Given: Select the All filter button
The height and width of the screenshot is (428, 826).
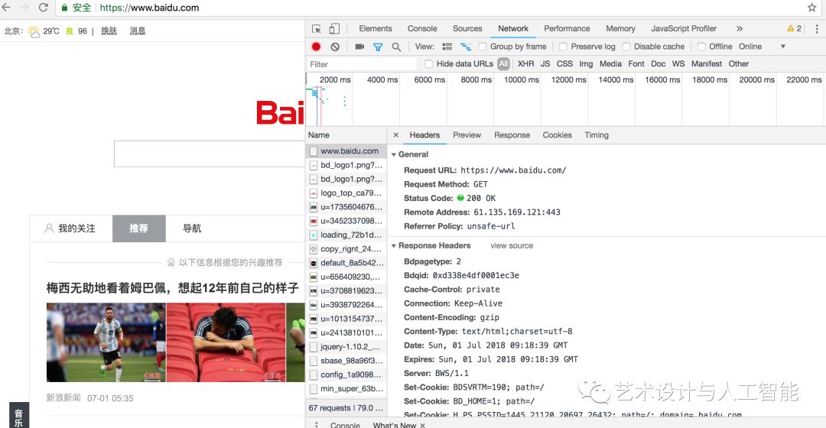Looking at the screenshot, I should click(x=503, y=63).
